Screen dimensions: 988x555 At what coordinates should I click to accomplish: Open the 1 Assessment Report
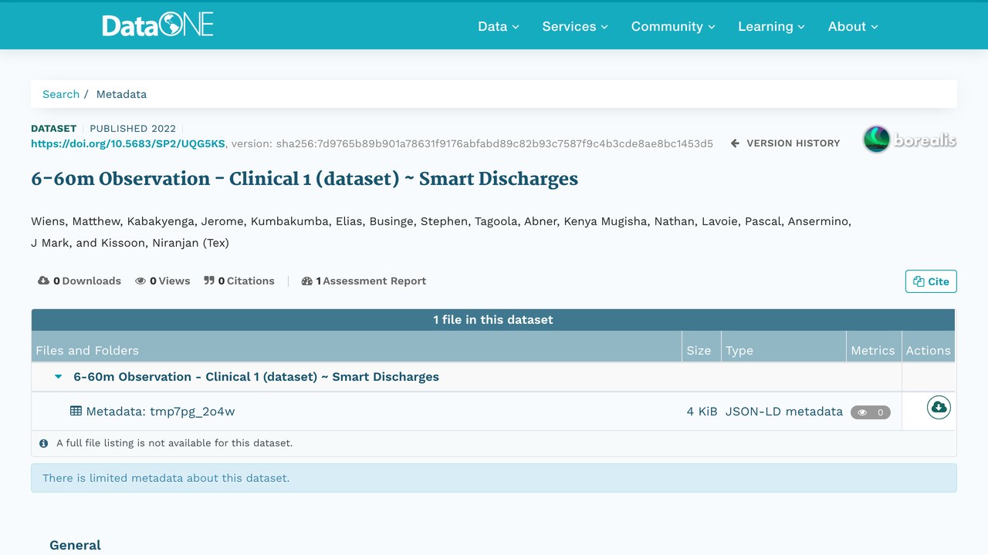(x=364, y=281)
